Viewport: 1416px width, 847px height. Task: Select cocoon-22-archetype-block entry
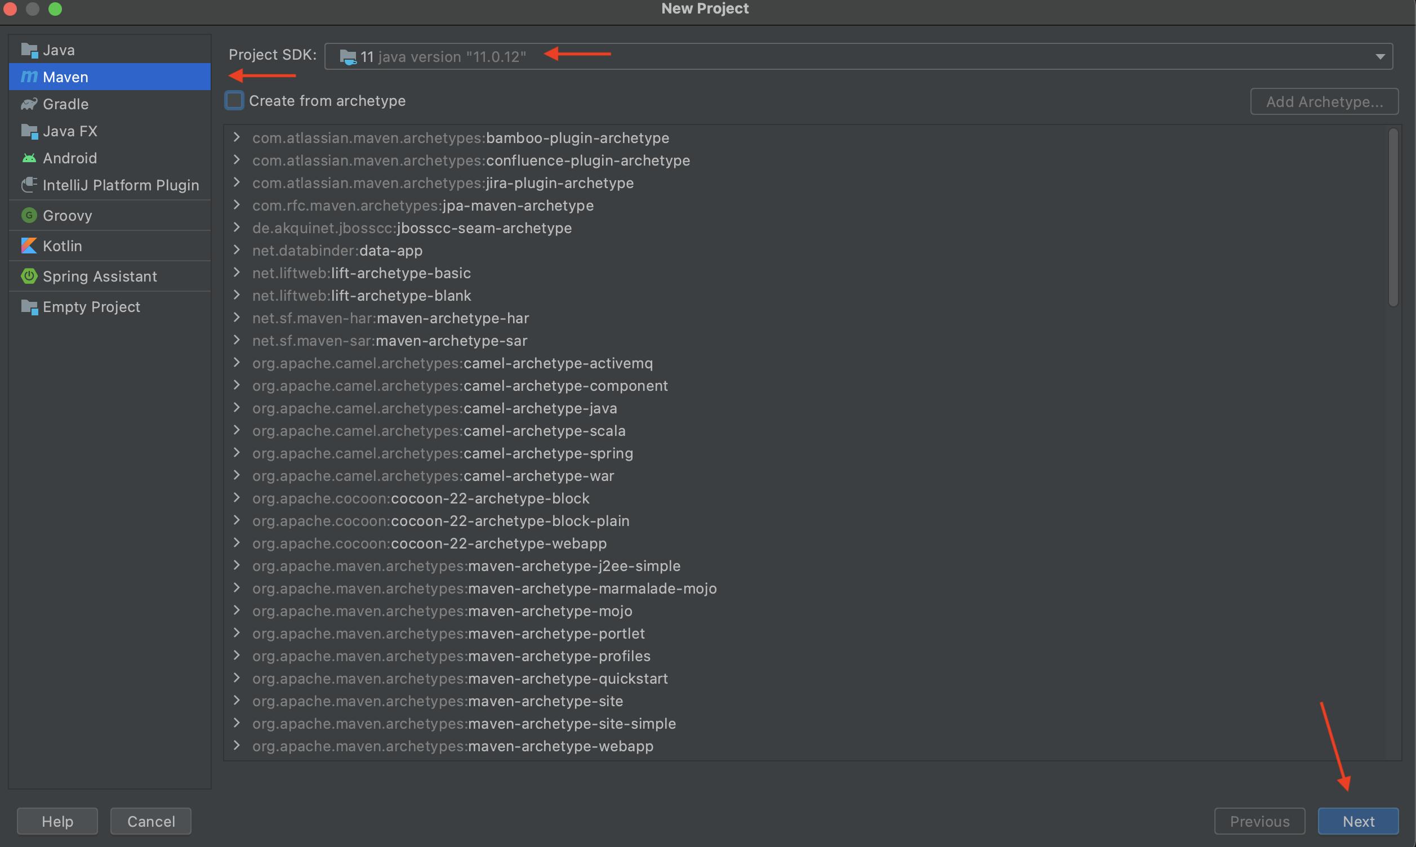(421, 498)
